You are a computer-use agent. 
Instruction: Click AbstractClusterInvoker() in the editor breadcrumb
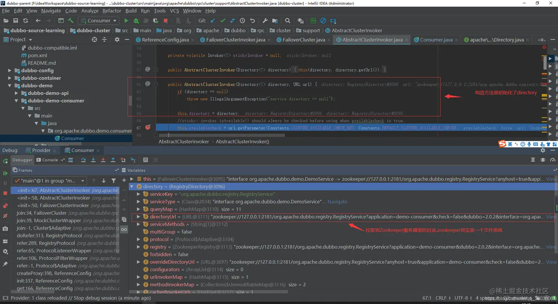pos(242,141)
